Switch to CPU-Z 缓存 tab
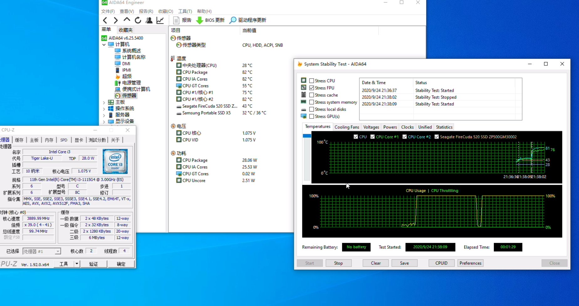Screen dimensions: 579x306 19,140
